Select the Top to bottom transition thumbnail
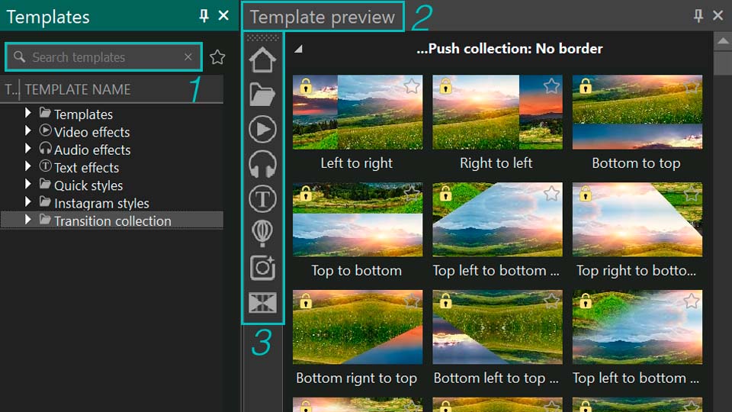The image size is (732, 412). pos(358,220)
